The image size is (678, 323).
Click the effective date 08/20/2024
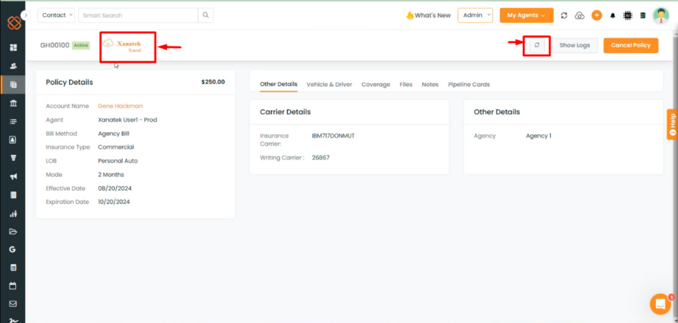[115, 189]
